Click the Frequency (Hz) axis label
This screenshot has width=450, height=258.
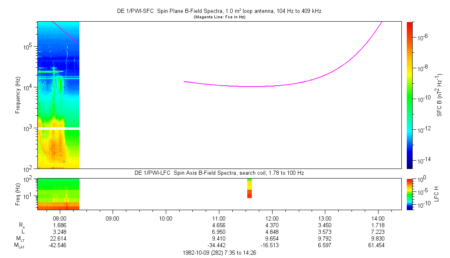18,95
